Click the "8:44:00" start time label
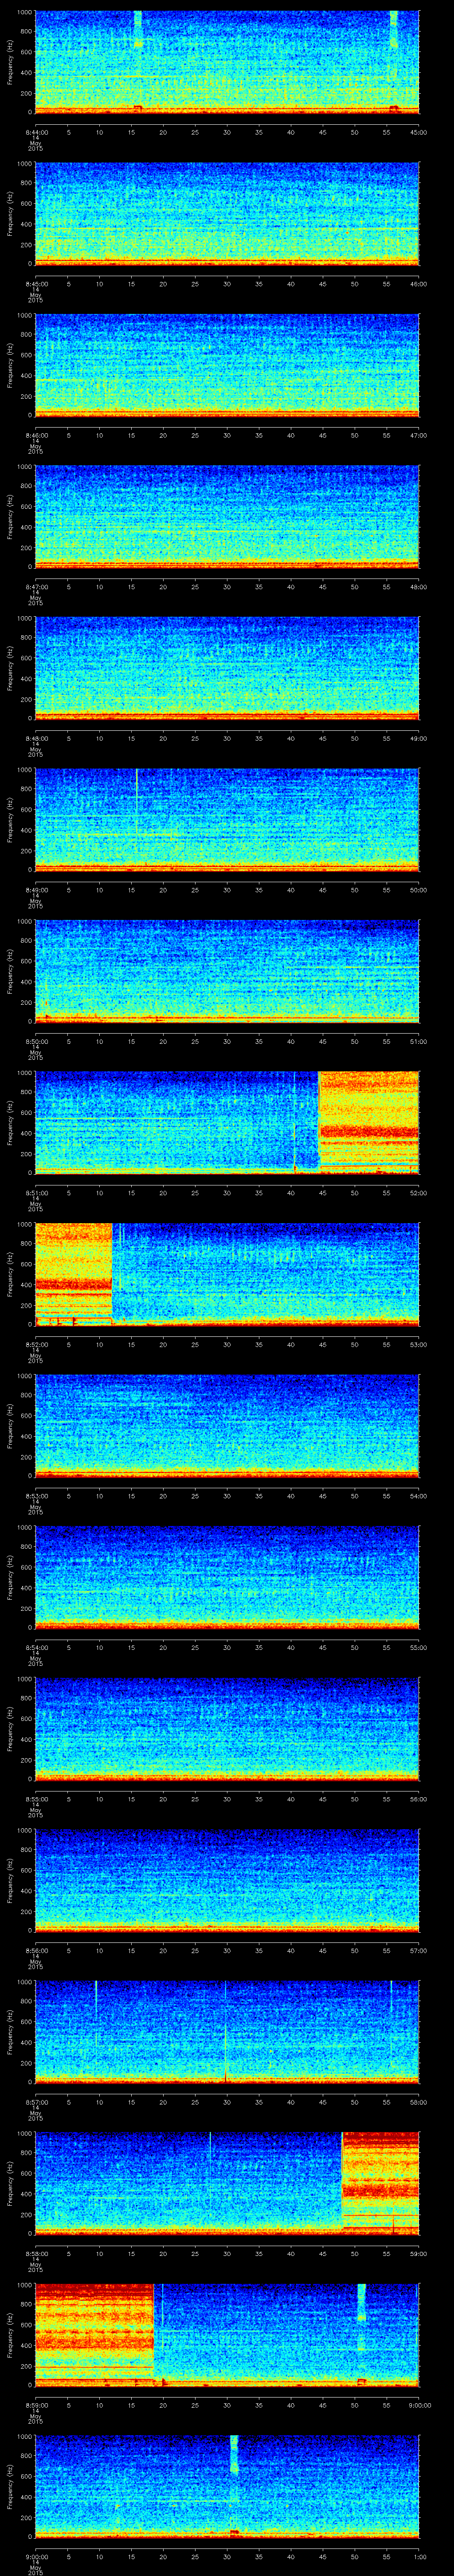The image size is (454, 2576). (36, 132)
